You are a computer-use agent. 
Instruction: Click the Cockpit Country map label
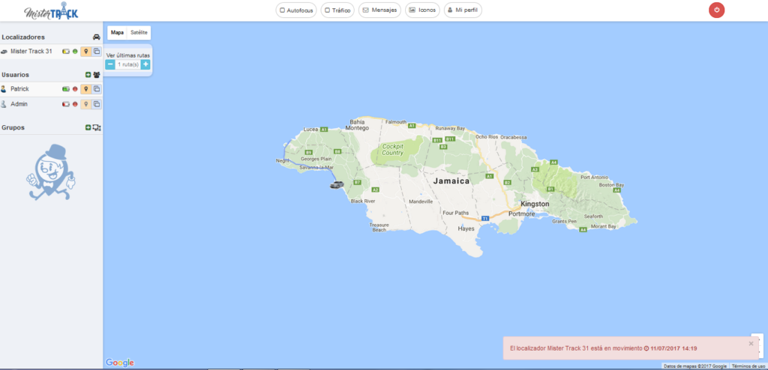[393, 150]
